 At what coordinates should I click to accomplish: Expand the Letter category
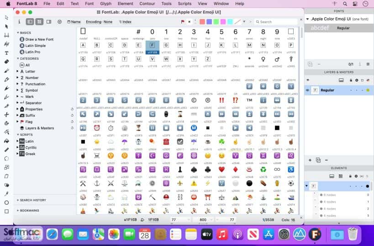tap(17, 71)
